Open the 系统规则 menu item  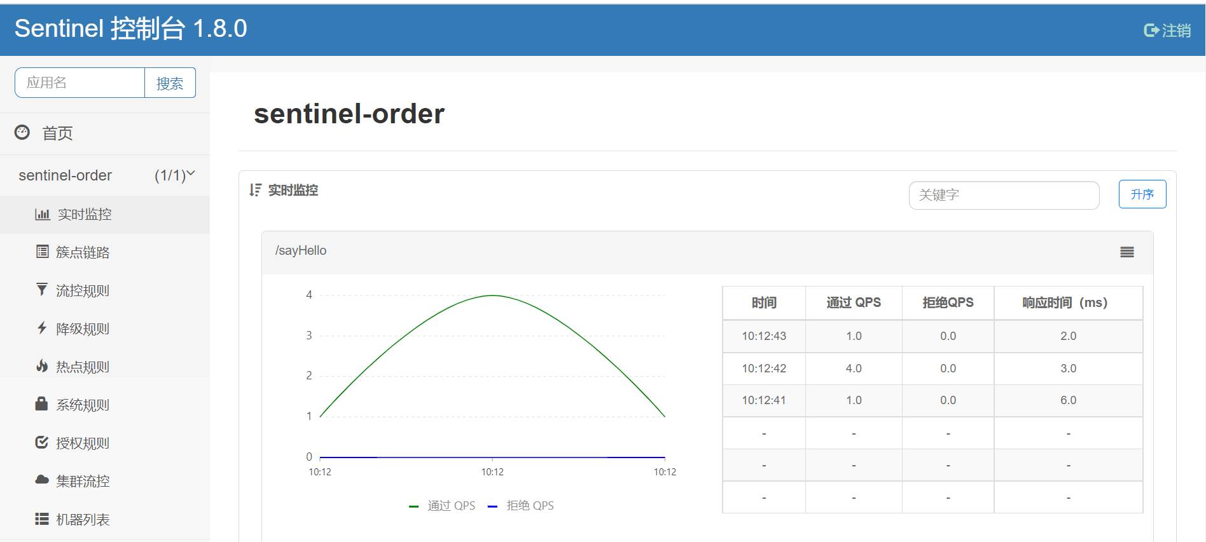(x=105, y=405)
